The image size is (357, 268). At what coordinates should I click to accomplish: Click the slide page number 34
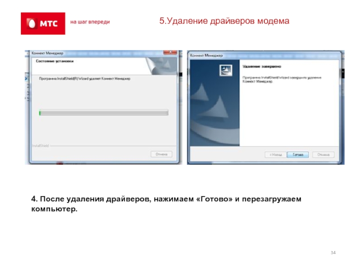(333, 252)
